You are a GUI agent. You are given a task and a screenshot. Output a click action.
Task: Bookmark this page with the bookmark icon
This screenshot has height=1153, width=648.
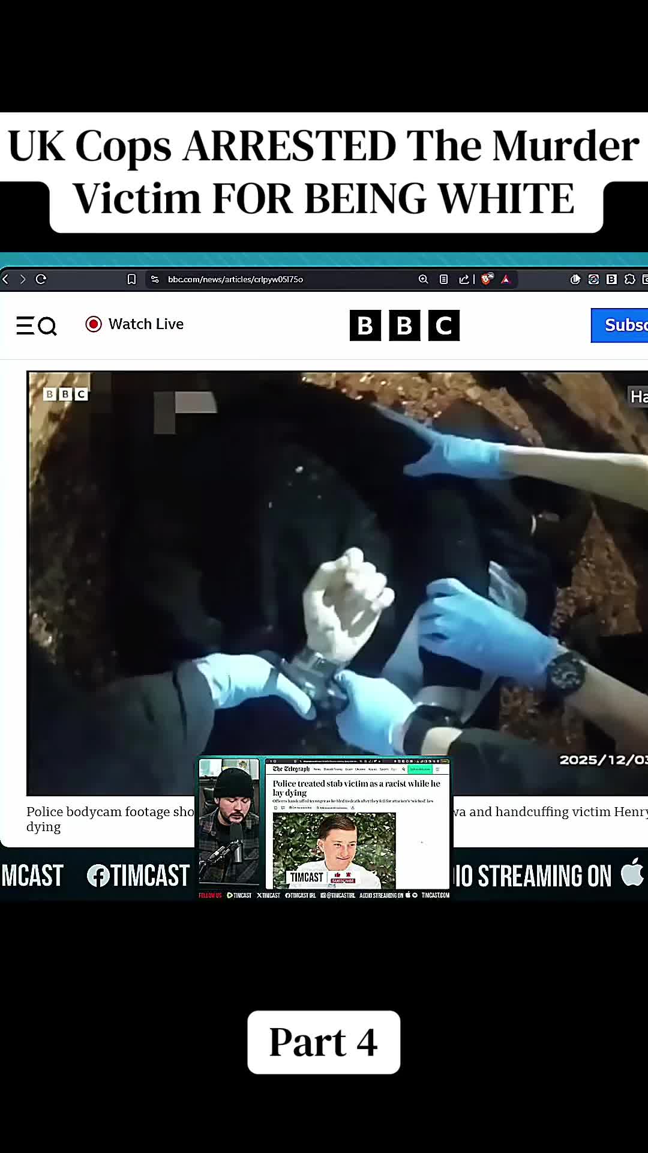pos(131,279)
